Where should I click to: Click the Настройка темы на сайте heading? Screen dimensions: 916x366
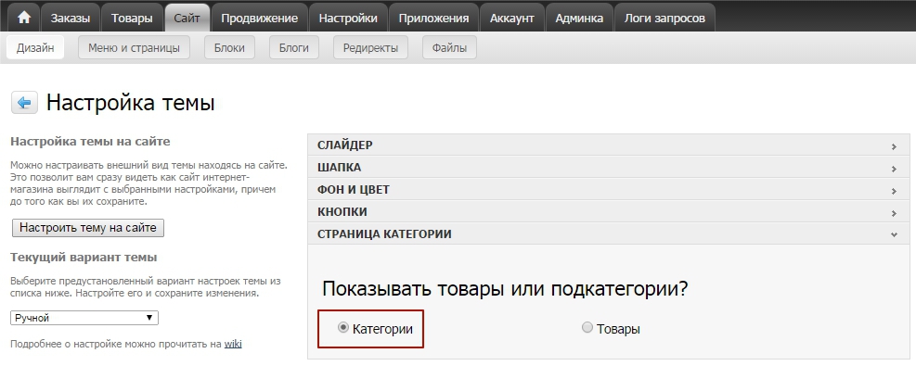tap(90, 142)
